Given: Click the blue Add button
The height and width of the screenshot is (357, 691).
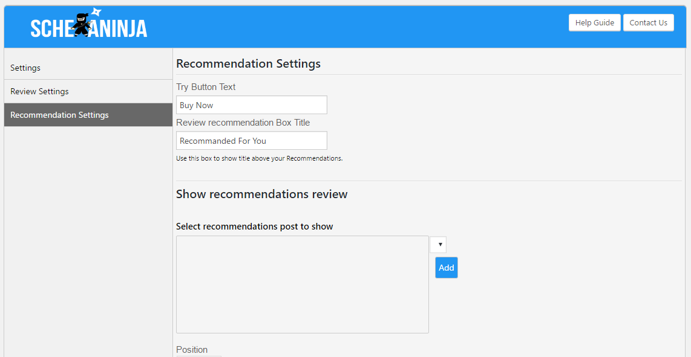Looking at the screenshot, I should click(446, 268).
